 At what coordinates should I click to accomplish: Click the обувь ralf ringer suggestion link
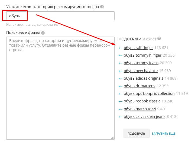[138, 48]
